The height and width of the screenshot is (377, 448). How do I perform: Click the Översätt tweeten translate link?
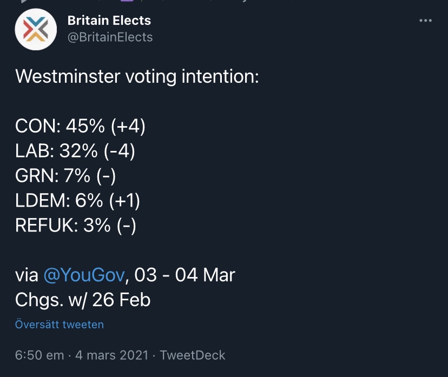(x=60, y=325)
